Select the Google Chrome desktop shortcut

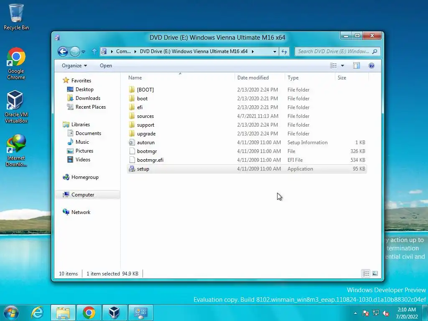(x=16, y=64)
